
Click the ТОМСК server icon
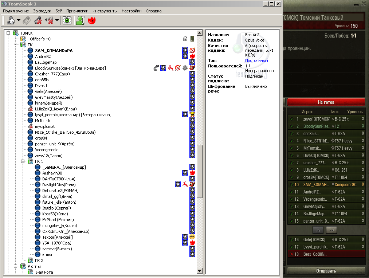point(16,33)
